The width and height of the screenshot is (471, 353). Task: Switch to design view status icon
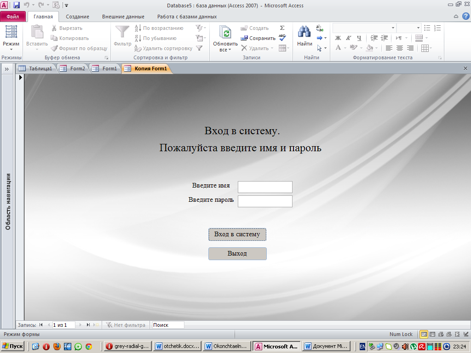tap(465, 334)
